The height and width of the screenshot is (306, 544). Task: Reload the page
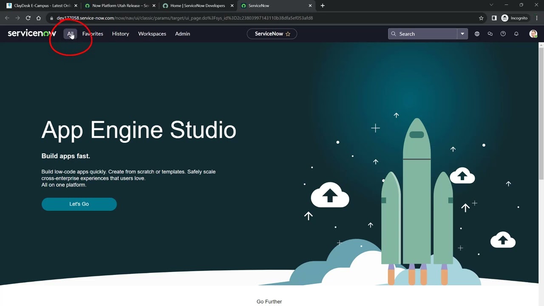point(28,18)
